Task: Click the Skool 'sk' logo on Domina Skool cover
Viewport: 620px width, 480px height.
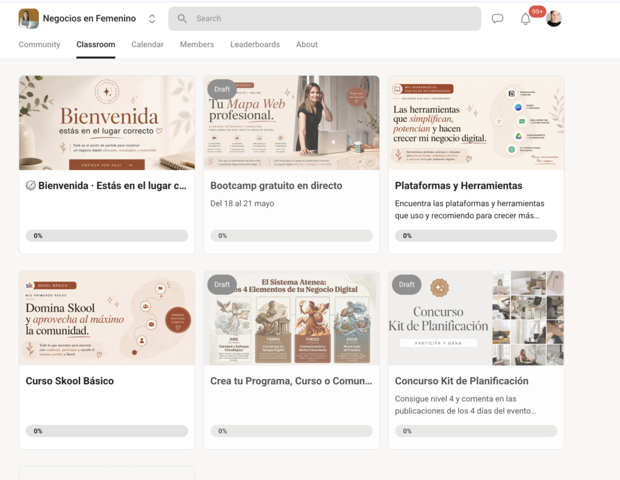Action: [29, 285]
